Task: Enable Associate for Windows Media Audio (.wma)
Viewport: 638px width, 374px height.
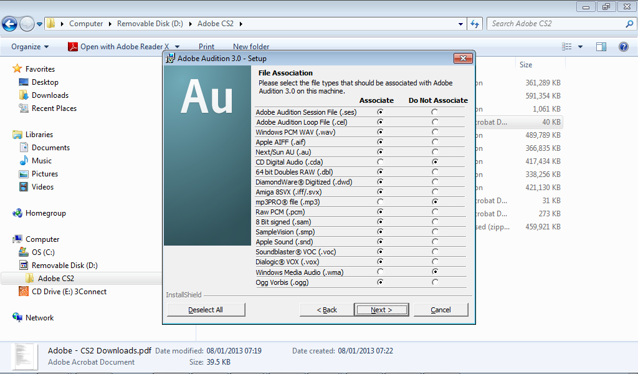Action: click(380, 271)
